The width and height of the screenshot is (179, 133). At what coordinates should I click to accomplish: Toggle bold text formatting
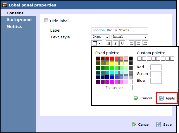pyautogui.click(x=109, y=43)
